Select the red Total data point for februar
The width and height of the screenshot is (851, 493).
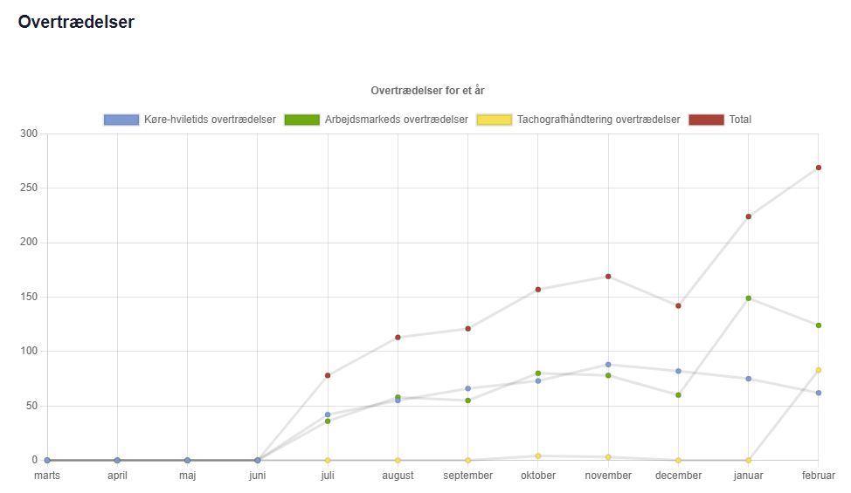click(819, 168)
